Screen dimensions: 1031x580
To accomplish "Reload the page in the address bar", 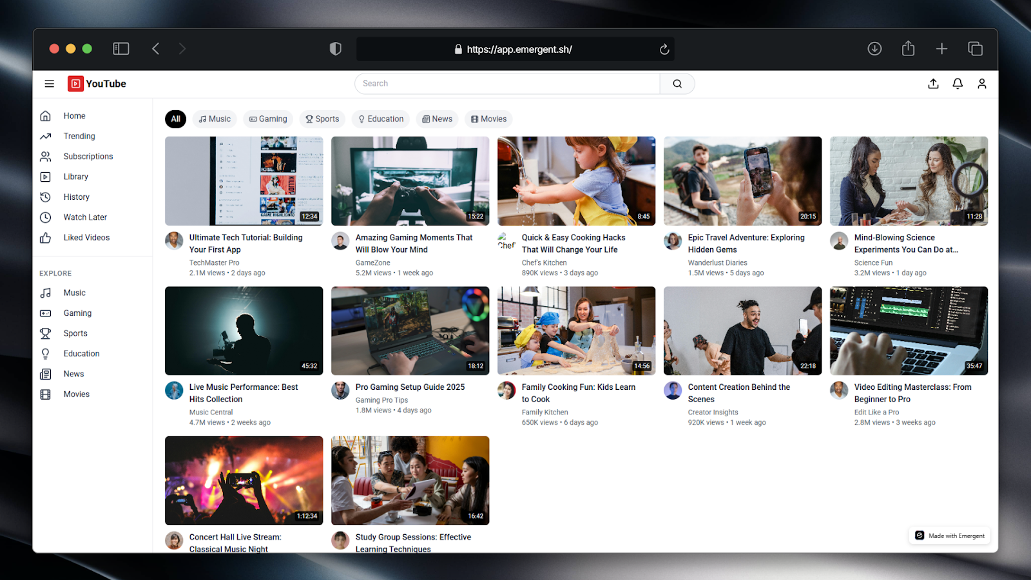I will pyautogui.click(x=664, y=50).
